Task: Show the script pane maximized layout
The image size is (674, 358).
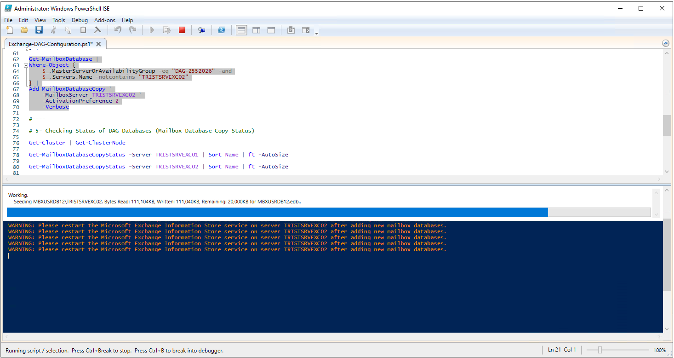Action: (271, 30)
